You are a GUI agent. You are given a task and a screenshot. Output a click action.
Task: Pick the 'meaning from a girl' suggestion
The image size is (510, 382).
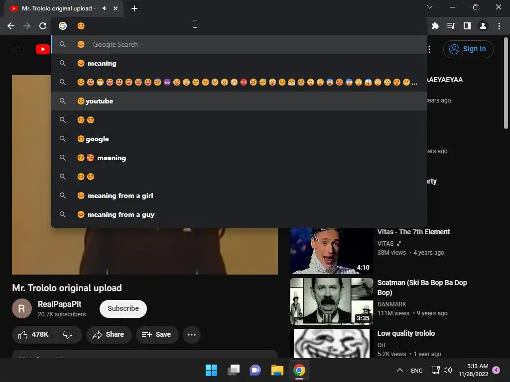[239, 195]
